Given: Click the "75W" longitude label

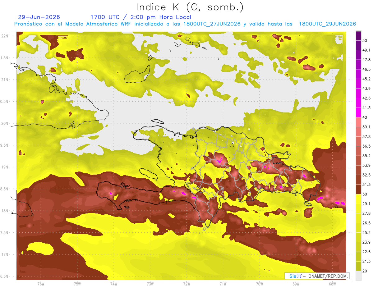Looking at the screenshot, I should coord(77,284).
